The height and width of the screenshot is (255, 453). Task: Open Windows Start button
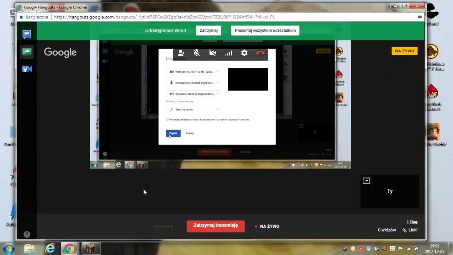[8, 248]
